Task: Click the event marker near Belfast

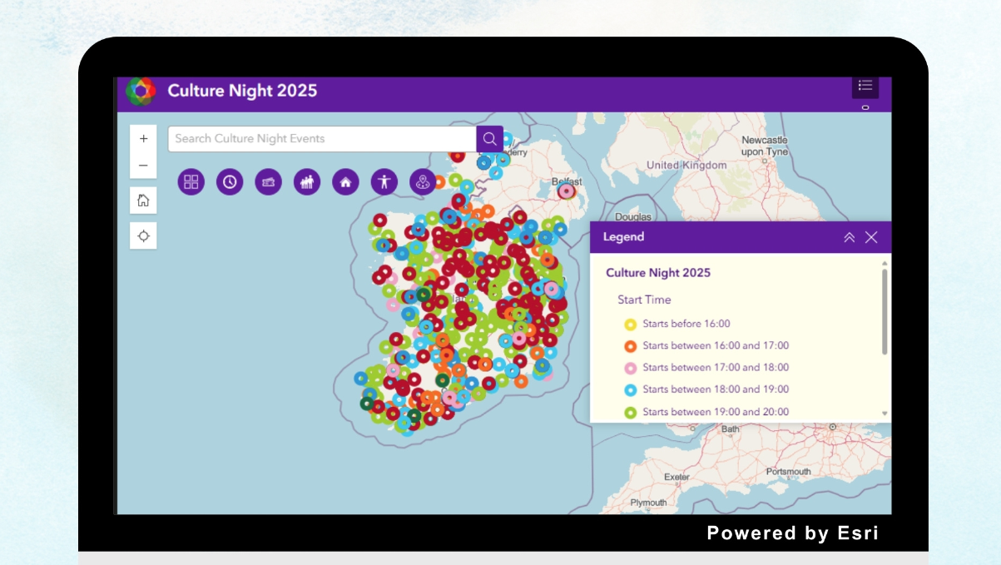Action: 565,190
